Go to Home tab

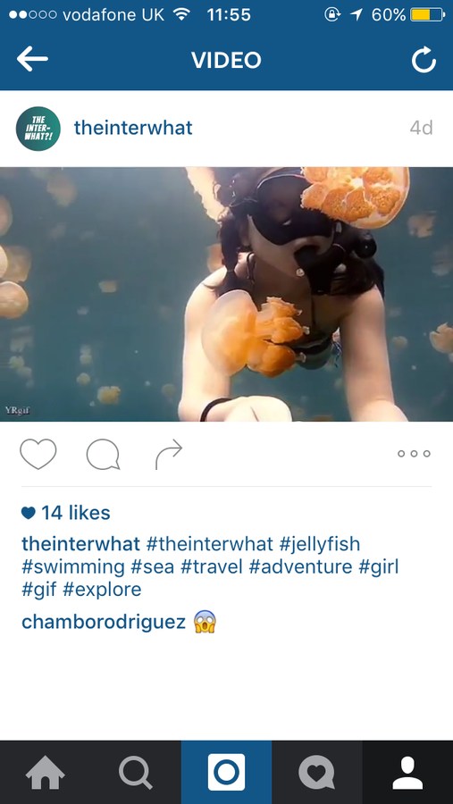[46, 772]
